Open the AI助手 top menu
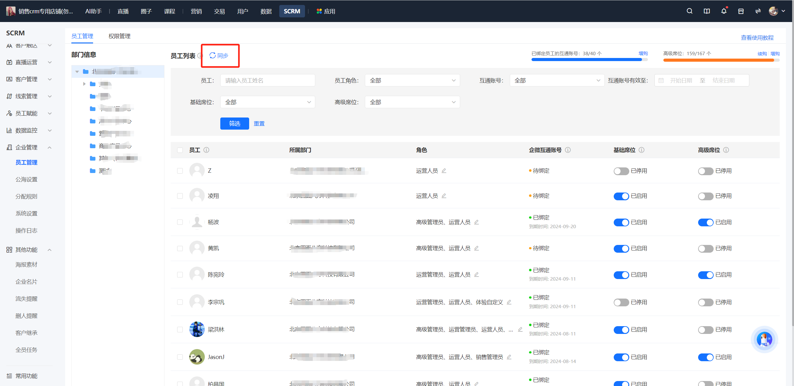Viewport: 794px width, 386px height. (93, 11)
